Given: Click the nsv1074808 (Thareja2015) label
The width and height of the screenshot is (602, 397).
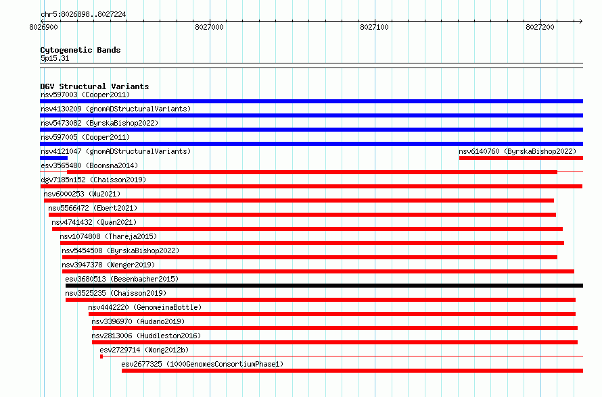Looking at the screenshot, I should coord(108,236).
